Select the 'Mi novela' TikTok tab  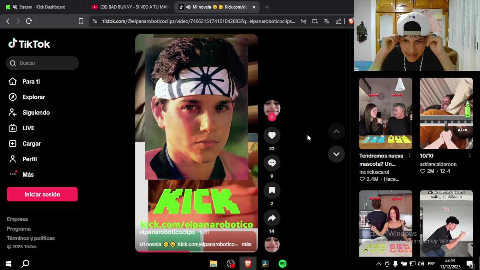click(x=217, y=7)
